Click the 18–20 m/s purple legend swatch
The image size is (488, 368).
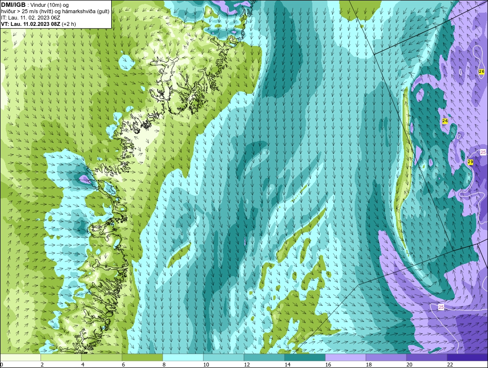(386, 357)
